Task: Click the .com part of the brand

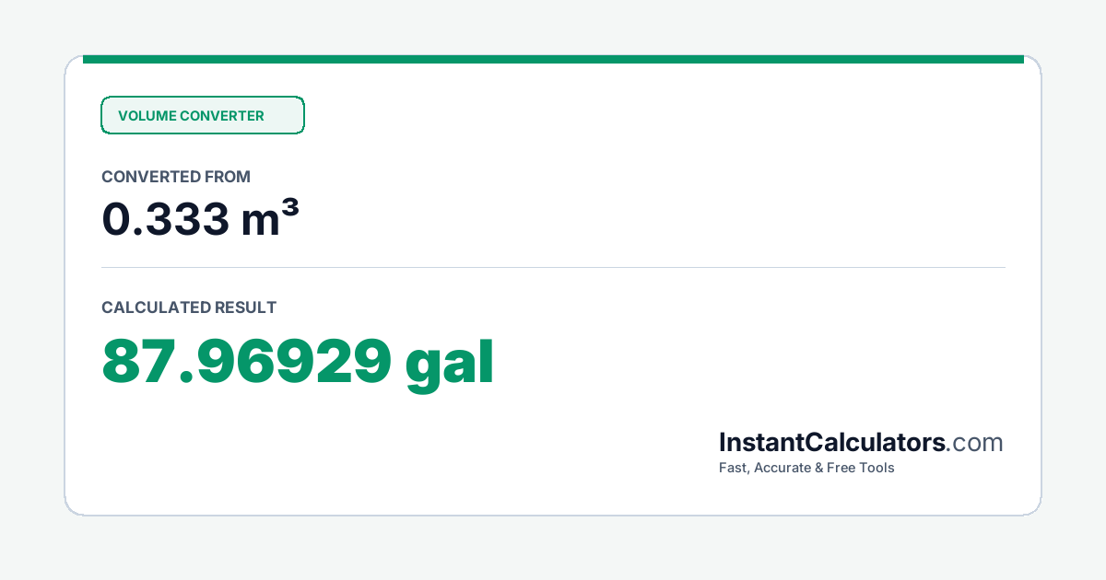Action: (974, 443)
